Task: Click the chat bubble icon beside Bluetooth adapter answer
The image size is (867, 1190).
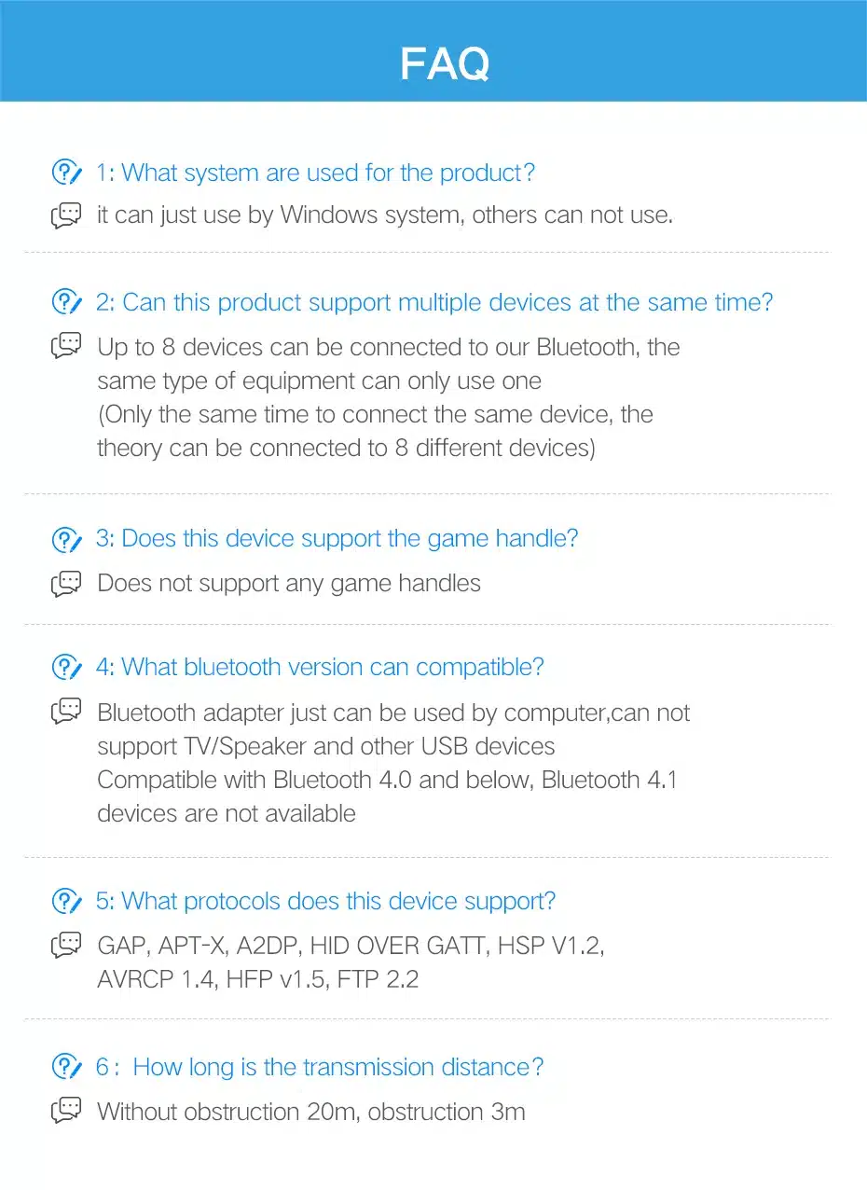Action: (66, 712)
